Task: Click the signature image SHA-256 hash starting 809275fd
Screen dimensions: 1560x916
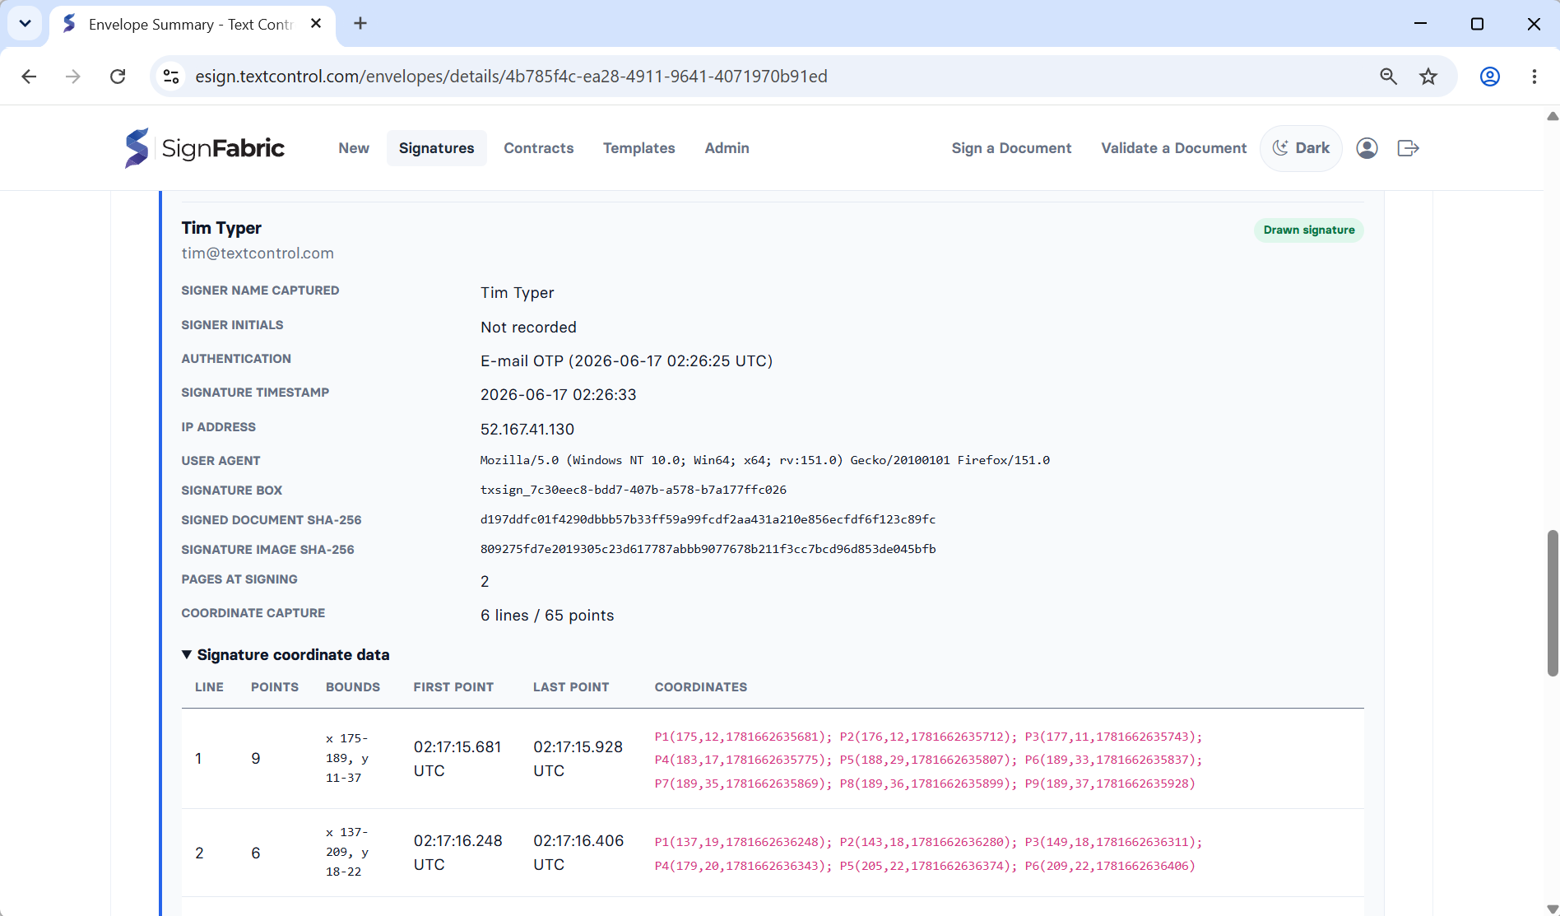Action: [708, 549]
